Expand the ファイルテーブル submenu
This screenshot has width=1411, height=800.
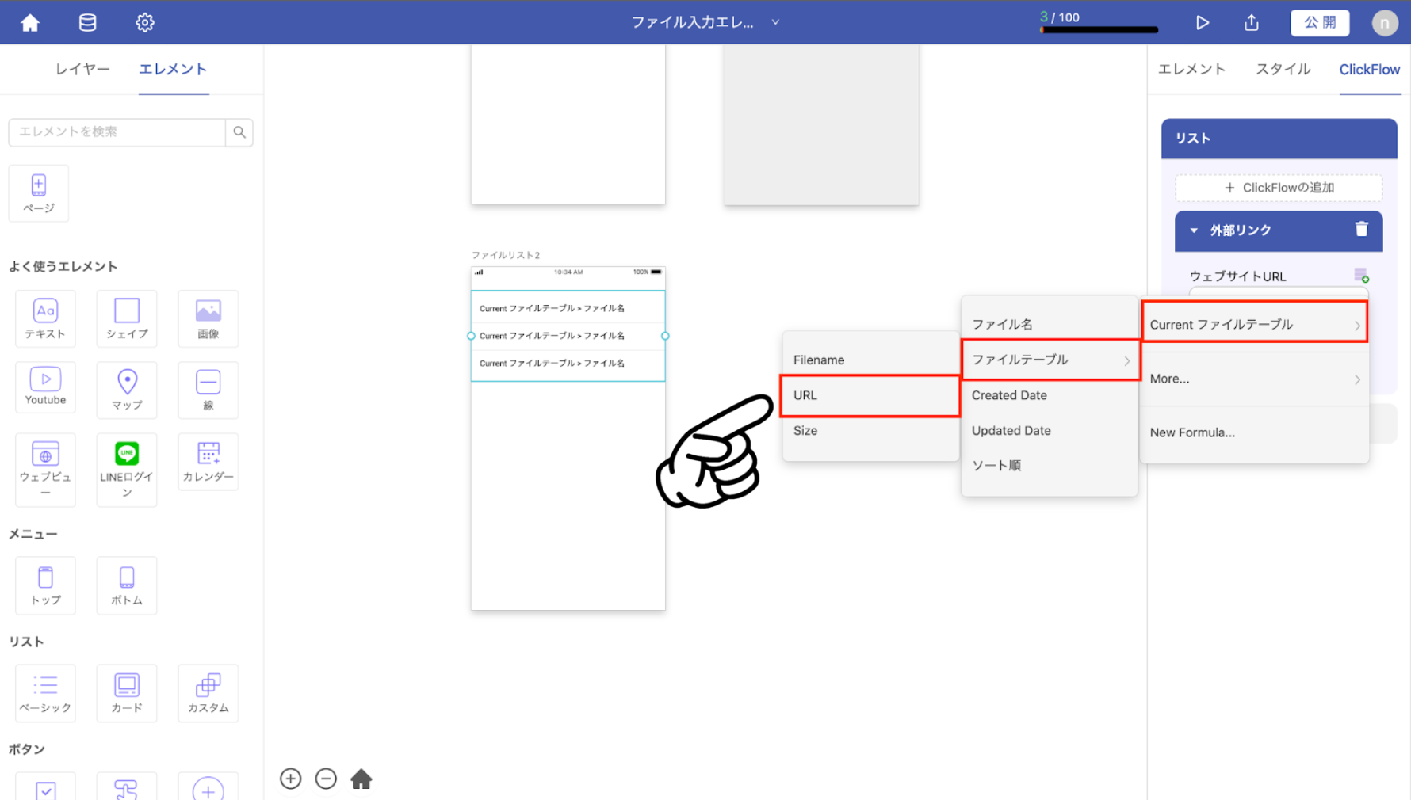point(1050,360)
